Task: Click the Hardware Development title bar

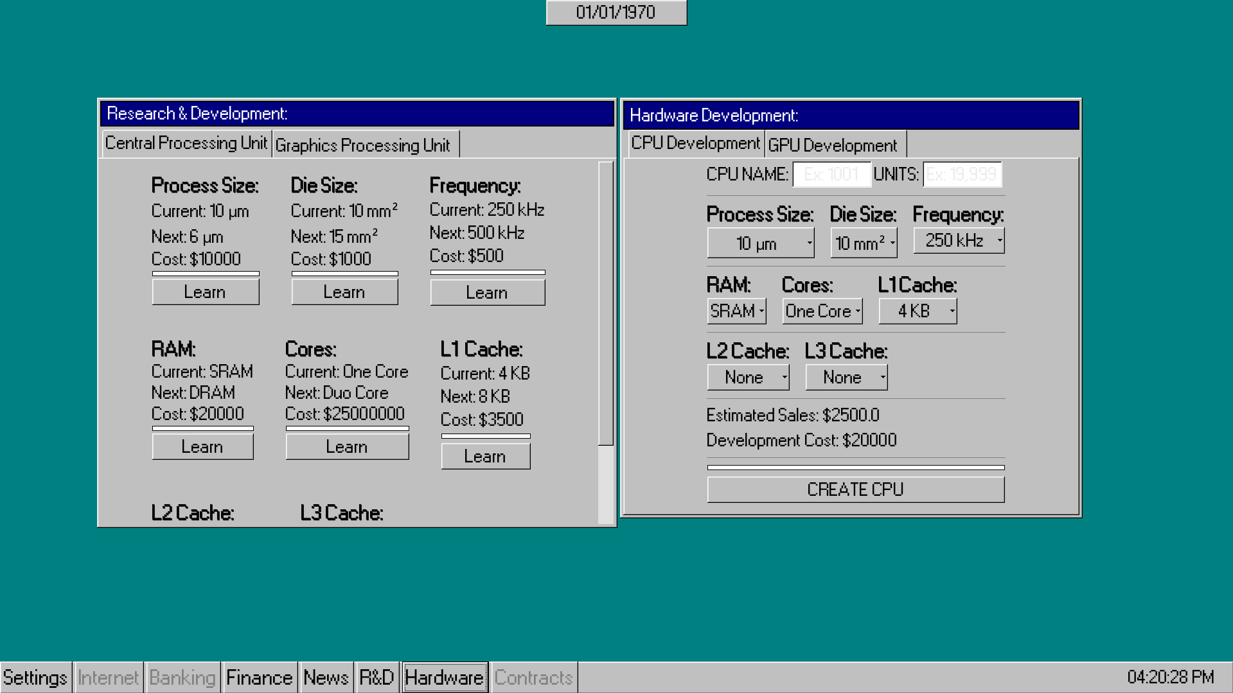Action: [851, 116]
